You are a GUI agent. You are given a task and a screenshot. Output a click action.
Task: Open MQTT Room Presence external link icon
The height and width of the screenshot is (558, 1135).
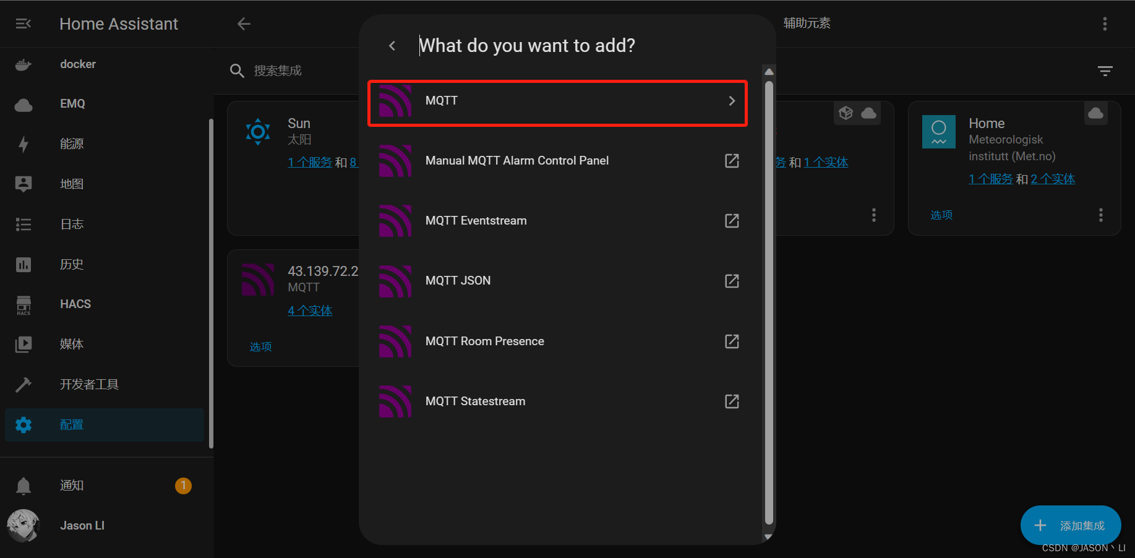(x=732, y=341)
